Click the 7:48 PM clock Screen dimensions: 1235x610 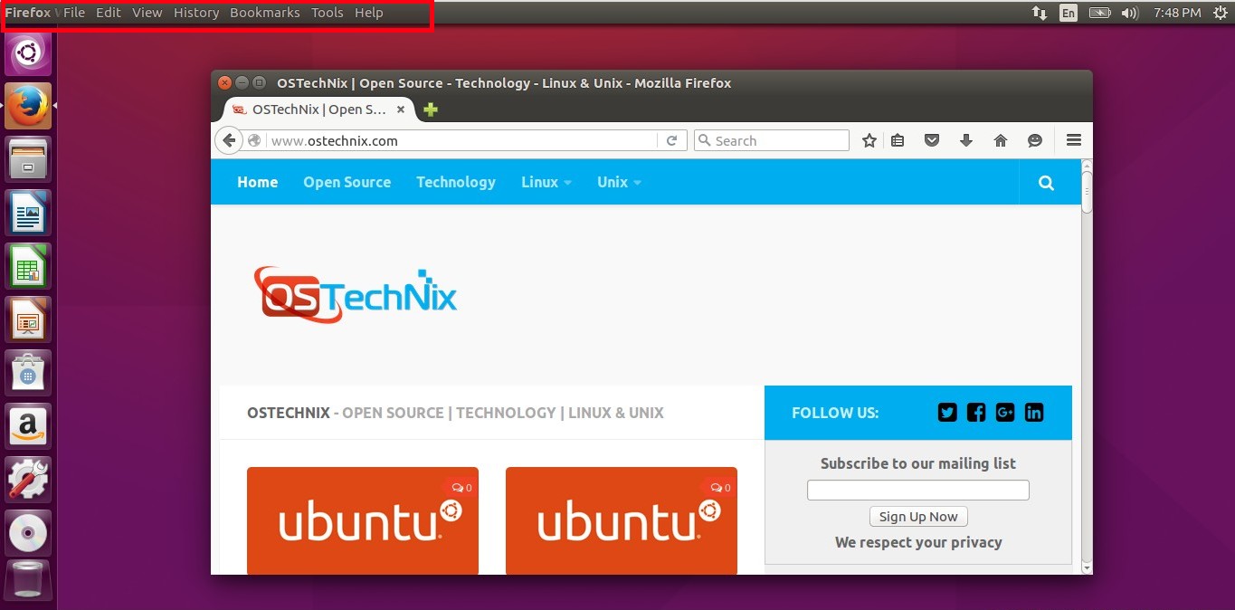pos(1177,13)
